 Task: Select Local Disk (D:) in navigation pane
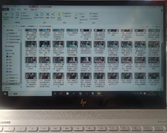point(12,78)
